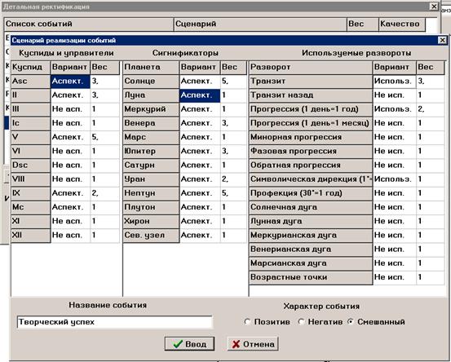This screenshot has height=362, width=451.
Task: Select the Хирон planet row
Action: [x=152, y=222]
